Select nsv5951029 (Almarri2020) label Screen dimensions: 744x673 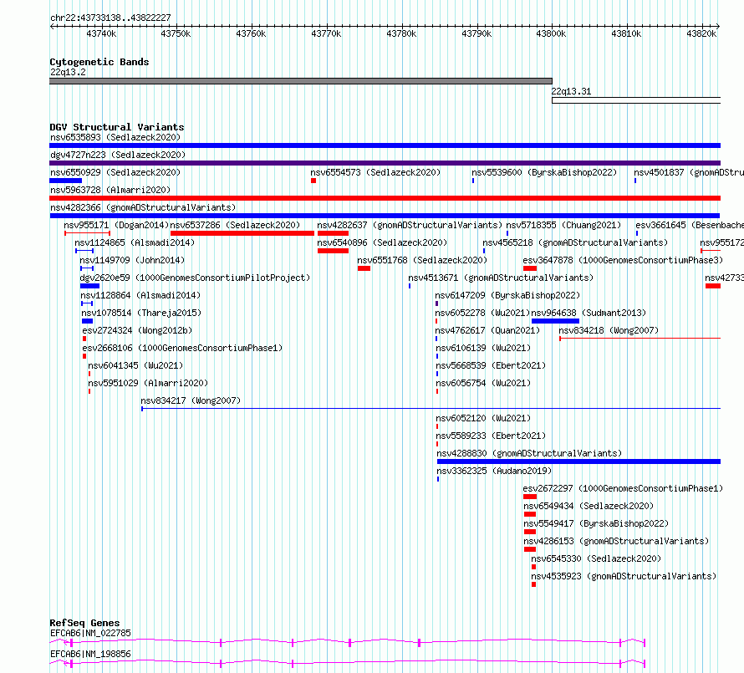[x=148, y=384]
